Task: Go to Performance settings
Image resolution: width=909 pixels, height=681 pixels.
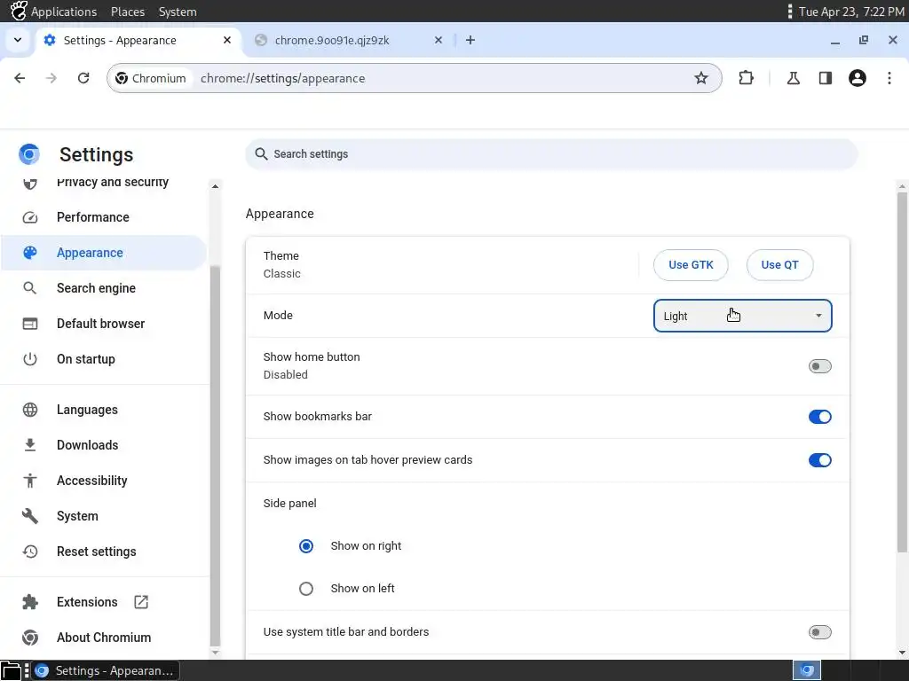Action: click(x=105, y=217)
